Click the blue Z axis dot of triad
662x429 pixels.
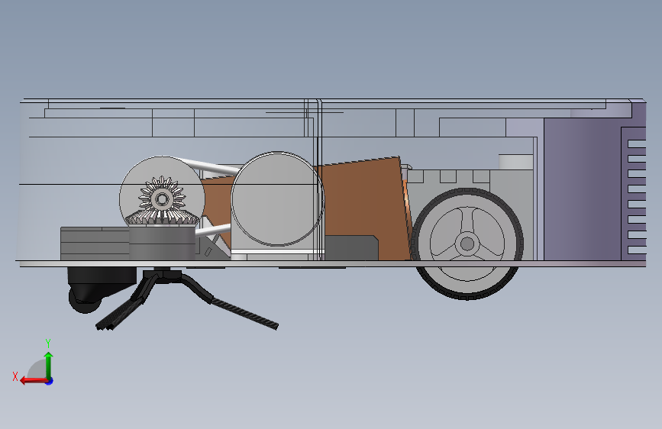[50, 381]
